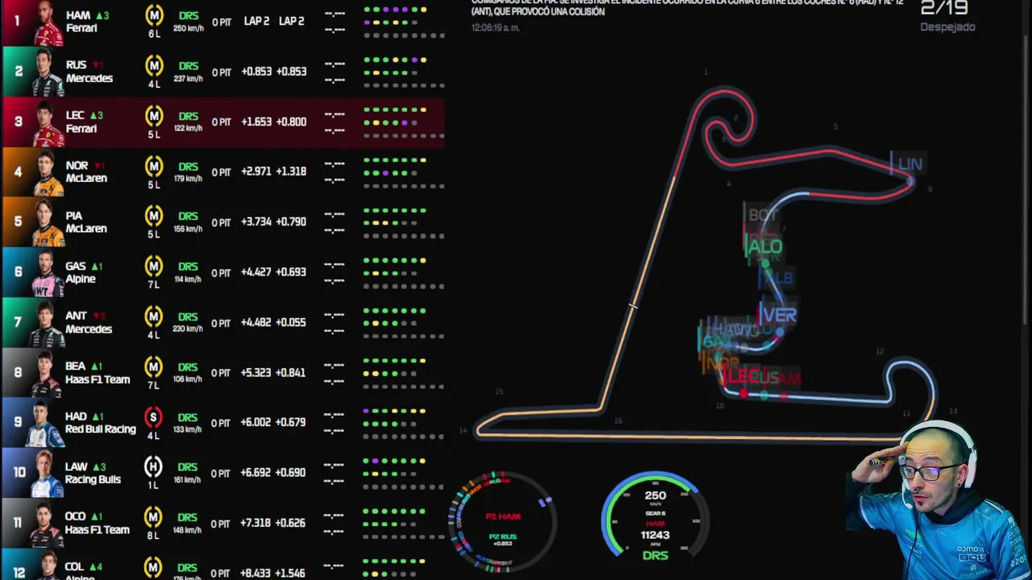
Task: Click the +1.653 gap for LEC
Action: (x=256, y=122)
